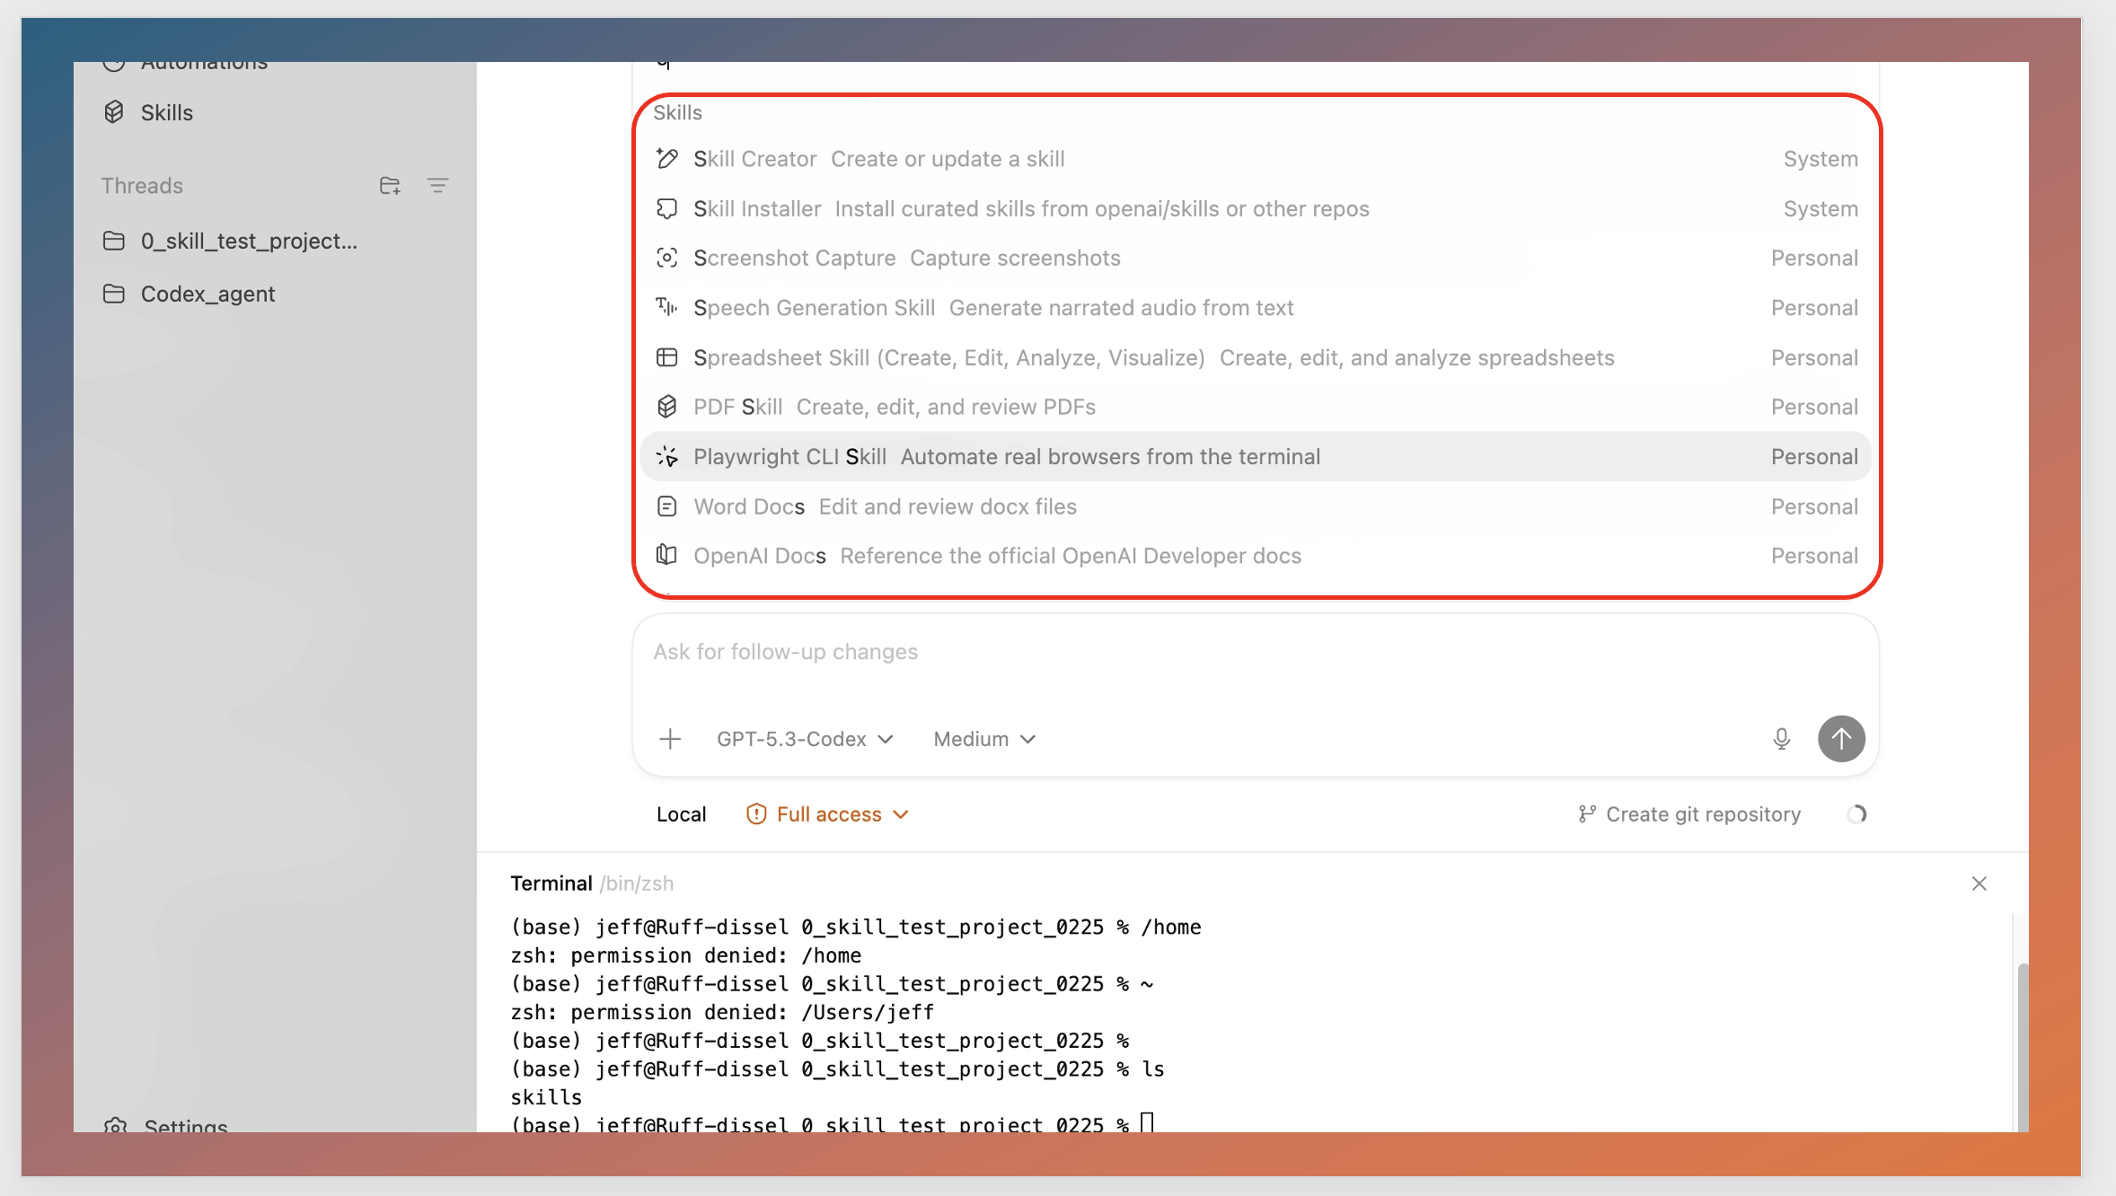Click the loading progress circle indicator
The width and height of the screenshot is (2116, 1196).
[1856, 814]
